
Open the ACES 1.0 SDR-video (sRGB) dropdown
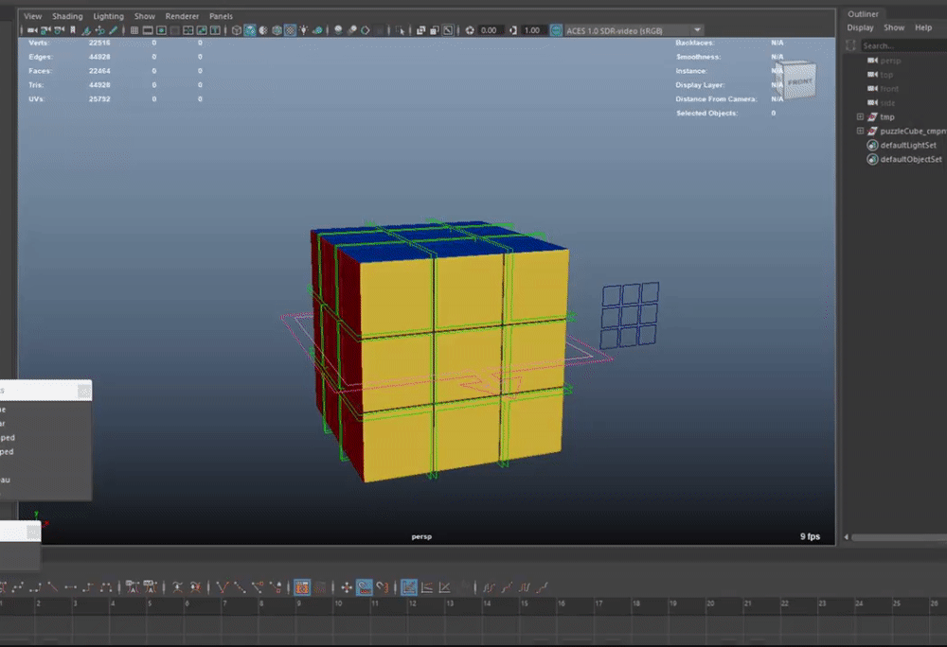[634, 30]
